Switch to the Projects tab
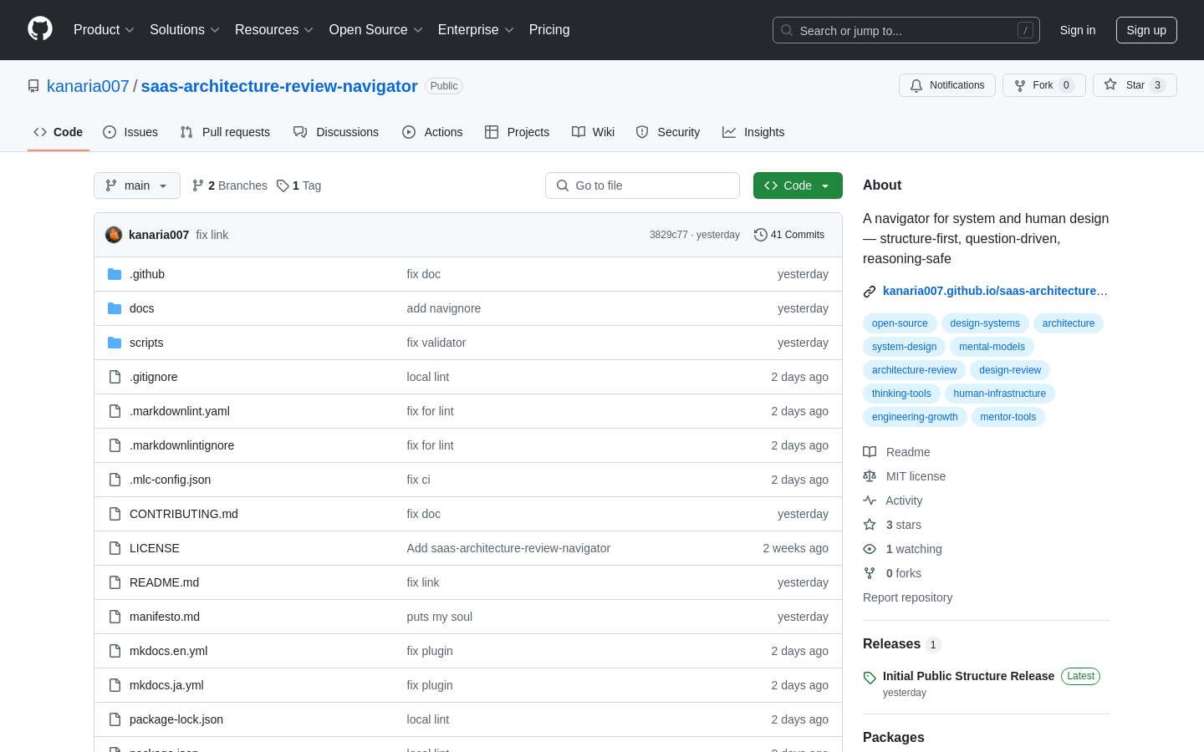Image resolution: width=1204 pixels, height=752 pixels. pyautogui.click(x=517, y=132)
